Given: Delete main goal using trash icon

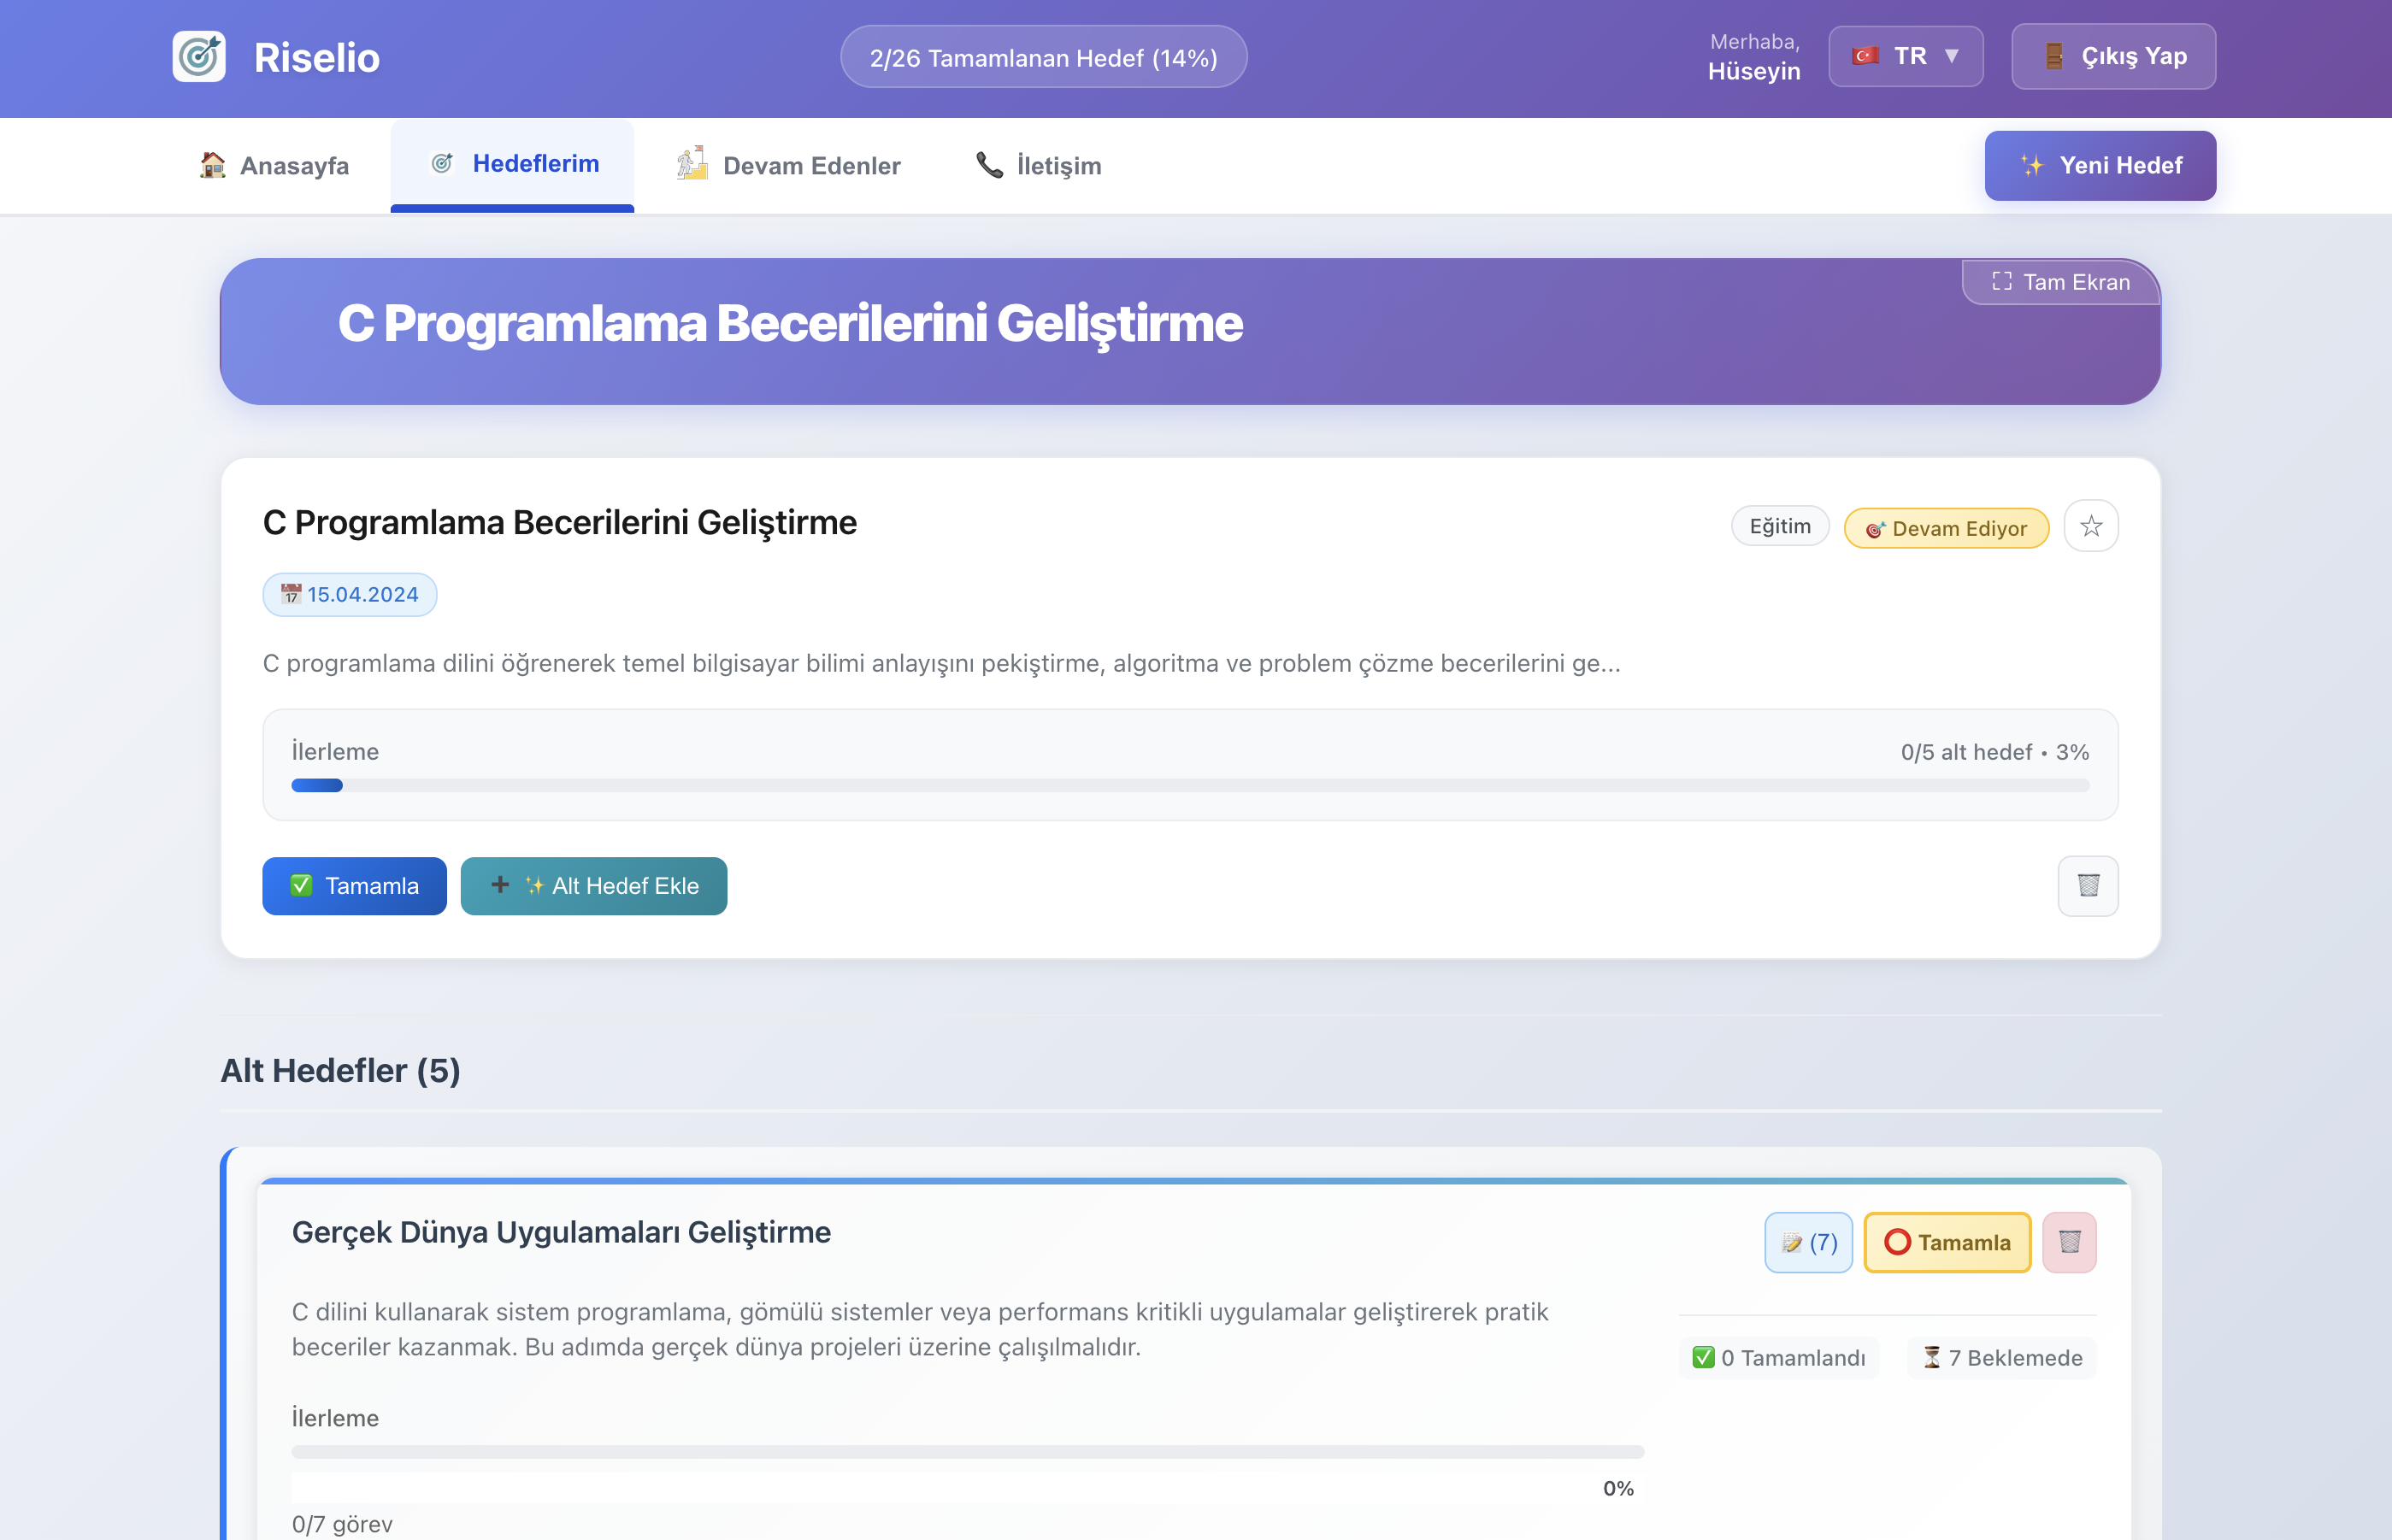Looking at the screenshot, I should pos(2088,885).
